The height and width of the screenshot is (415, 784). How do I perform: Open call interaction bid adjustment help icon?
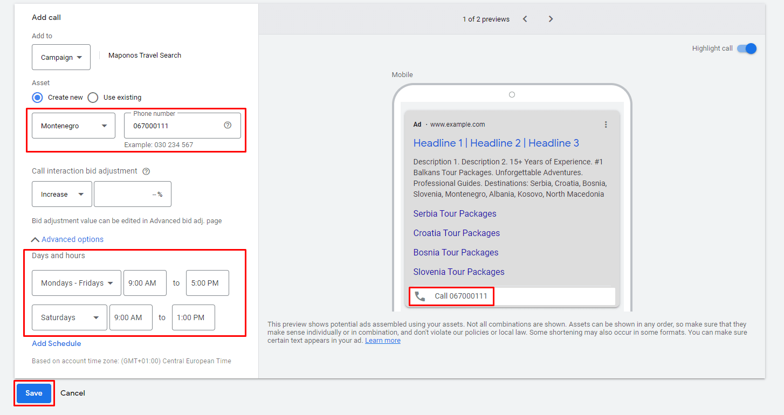(146, 171)
